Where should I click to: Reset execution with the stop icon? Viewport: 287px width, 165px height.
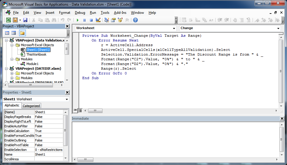click(x=91, y=20)
